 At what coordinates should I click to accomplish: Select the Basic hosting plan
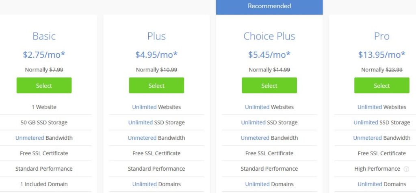(x=44, y=85)
